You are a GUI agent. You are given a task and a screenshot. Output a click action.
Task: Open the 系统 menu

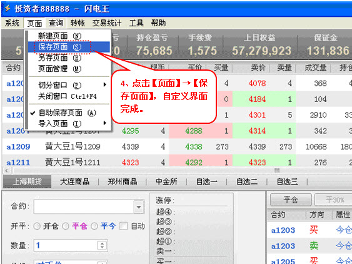[12, 23]
